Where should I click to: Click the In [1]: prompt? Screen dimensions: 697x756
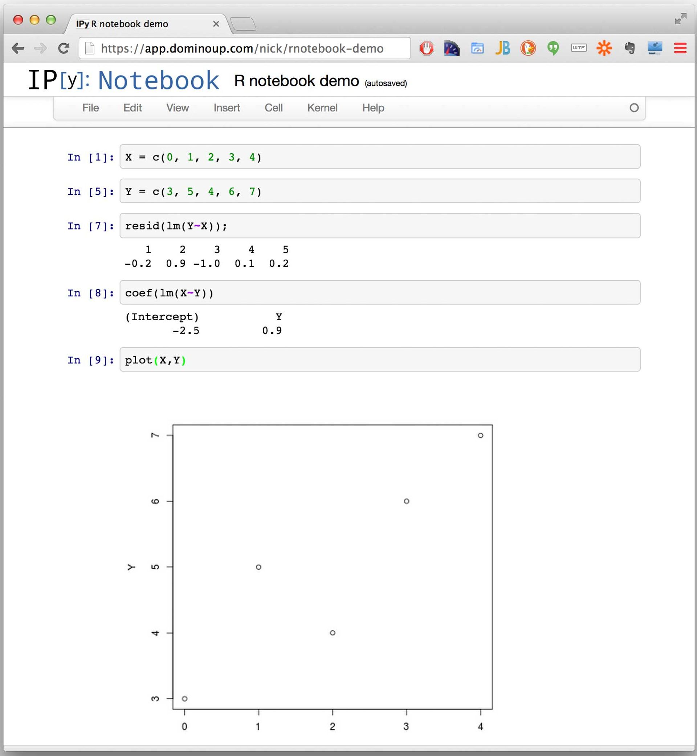(91, 157)
